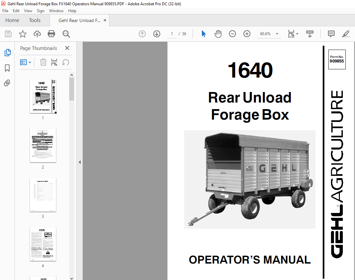Image resolution: width=355 pixels, height=280 pixels.
Task: Delete selected page with trash icon
Action: coord(43,62)
